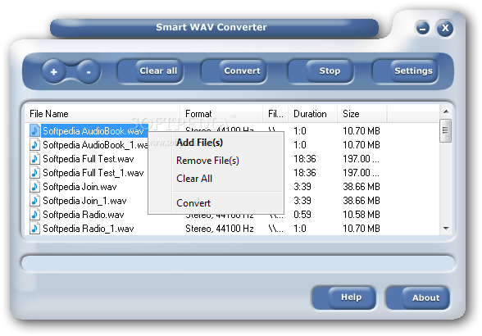Click the file list scrollbar thumb
The width and height of the screenshot is (482, 336).
(445, 130)
